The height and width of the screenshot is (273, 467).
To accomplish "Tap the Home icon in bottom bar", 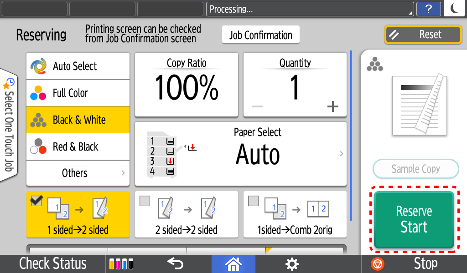I will [233, 264].
